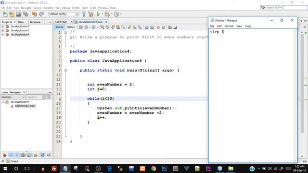This screenshot has height=173, width=308.
Task: Expand the JavaApplication3 project node
Action: (3, 30)
